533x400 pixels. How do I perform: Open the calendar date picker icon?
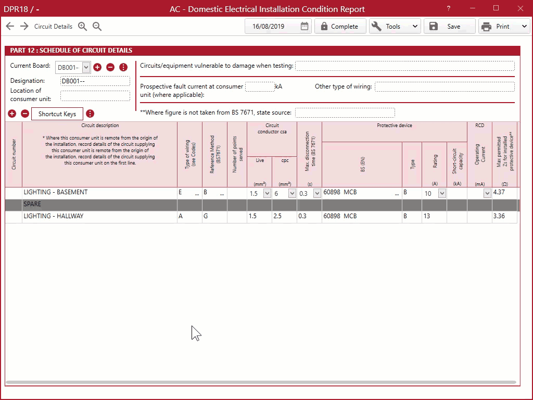tap(304, 26)
